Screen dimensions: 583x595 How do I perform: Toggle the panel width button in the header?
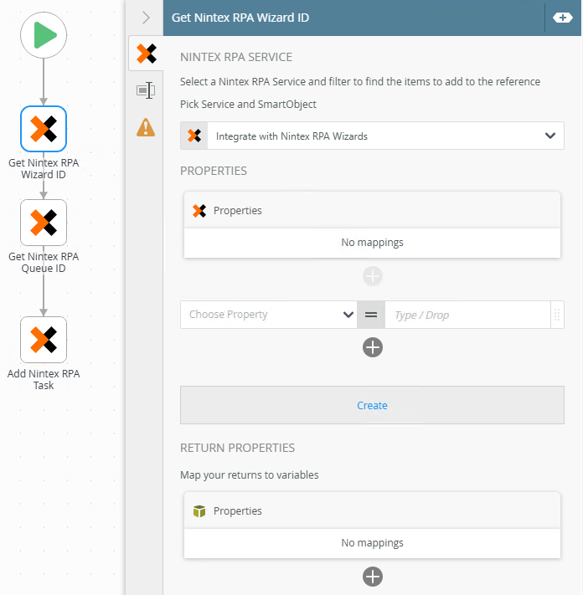[560, 18]
